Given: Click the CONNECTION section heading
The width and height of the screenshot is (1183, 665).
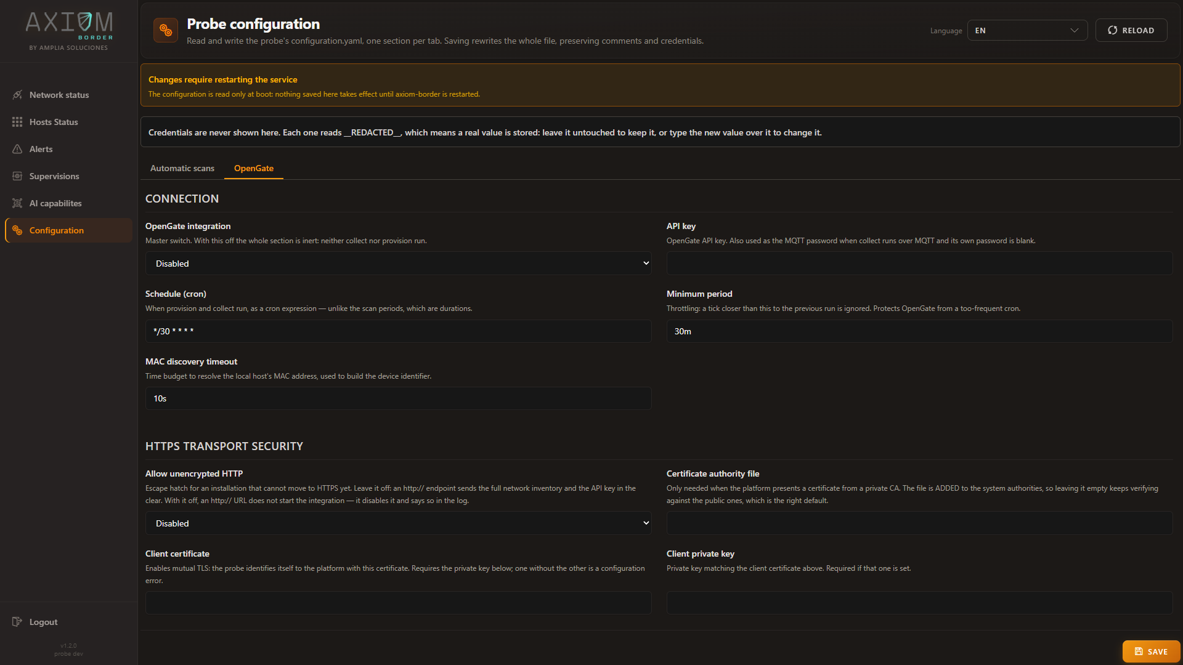Looking at the screenshot, I should [x=182, y=199].
